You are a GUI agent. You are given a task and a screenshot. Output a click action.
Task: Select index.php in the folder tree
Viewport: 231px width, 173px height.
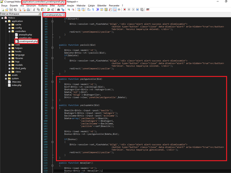point(17,85)
